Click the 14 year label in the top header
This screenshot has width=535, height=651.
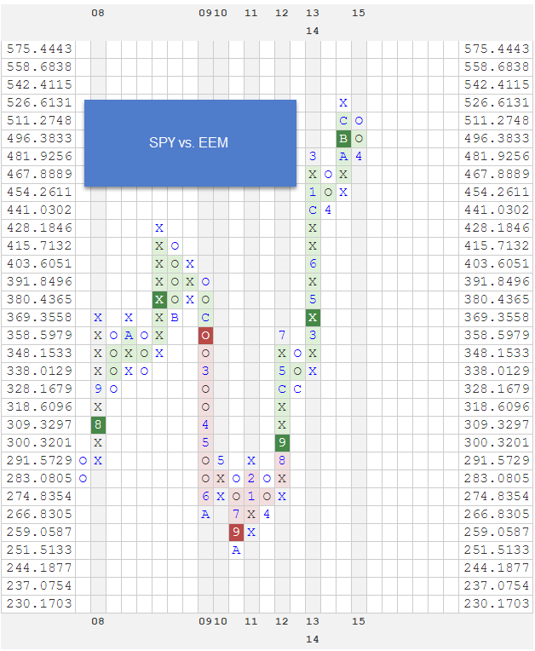click(313, 31)
